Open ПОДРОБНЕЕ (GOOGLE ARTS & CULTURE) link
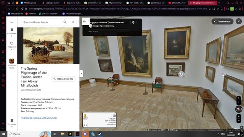The image size is (244, 137). tap(39, 118)
